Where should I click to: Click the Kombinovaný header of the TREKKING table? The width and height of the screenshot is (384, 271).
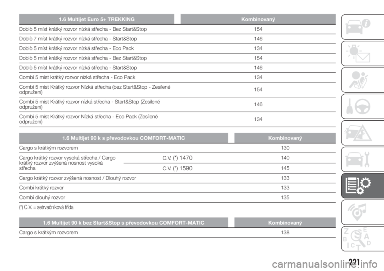[258, 19]
